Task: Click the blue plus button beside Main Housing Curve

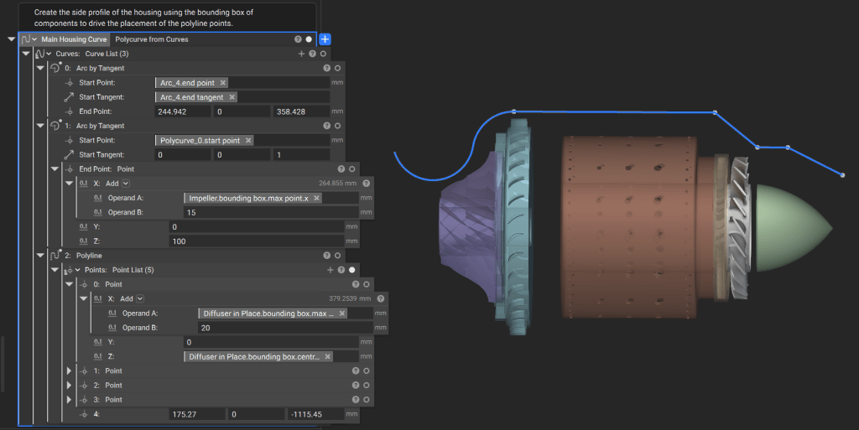Action: (325, 39)
